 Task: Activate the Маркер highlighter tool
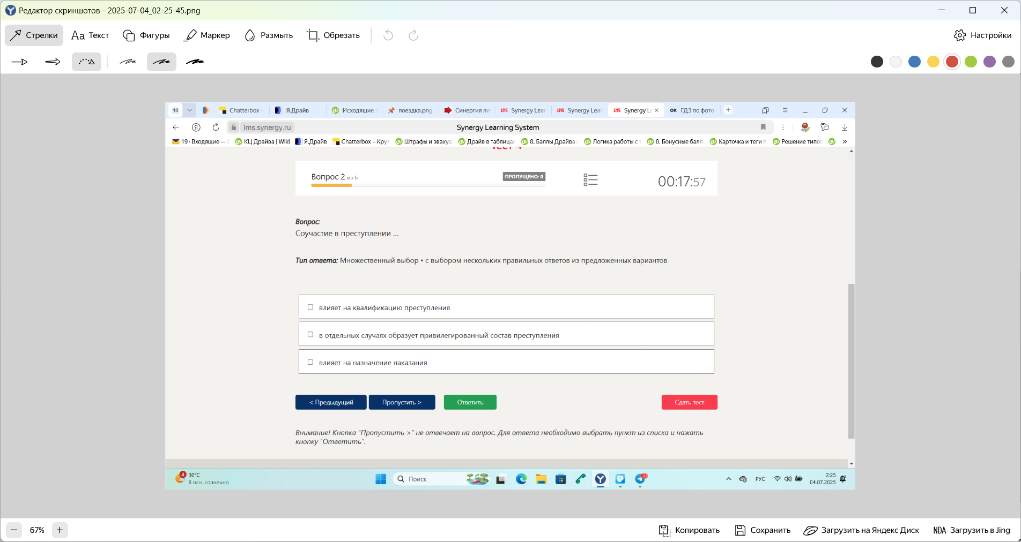point(207,35)
